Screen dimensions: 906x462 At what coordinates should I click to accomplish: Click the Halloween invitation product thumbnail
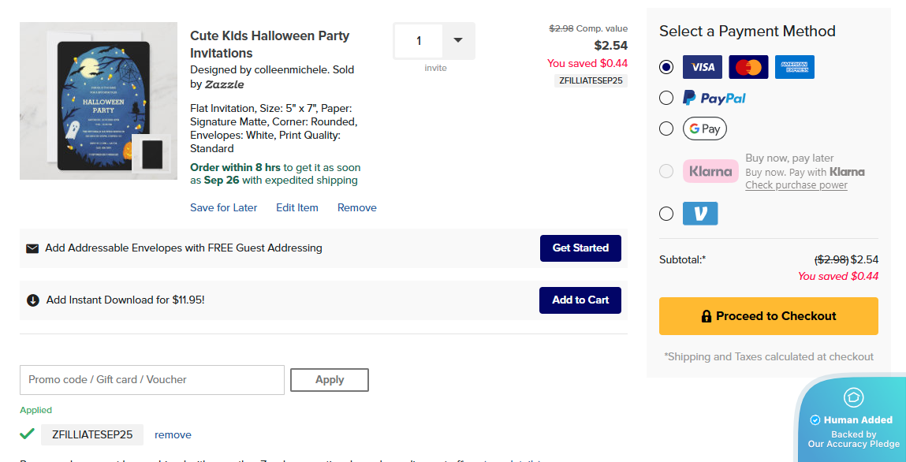[x=98, y=101]
